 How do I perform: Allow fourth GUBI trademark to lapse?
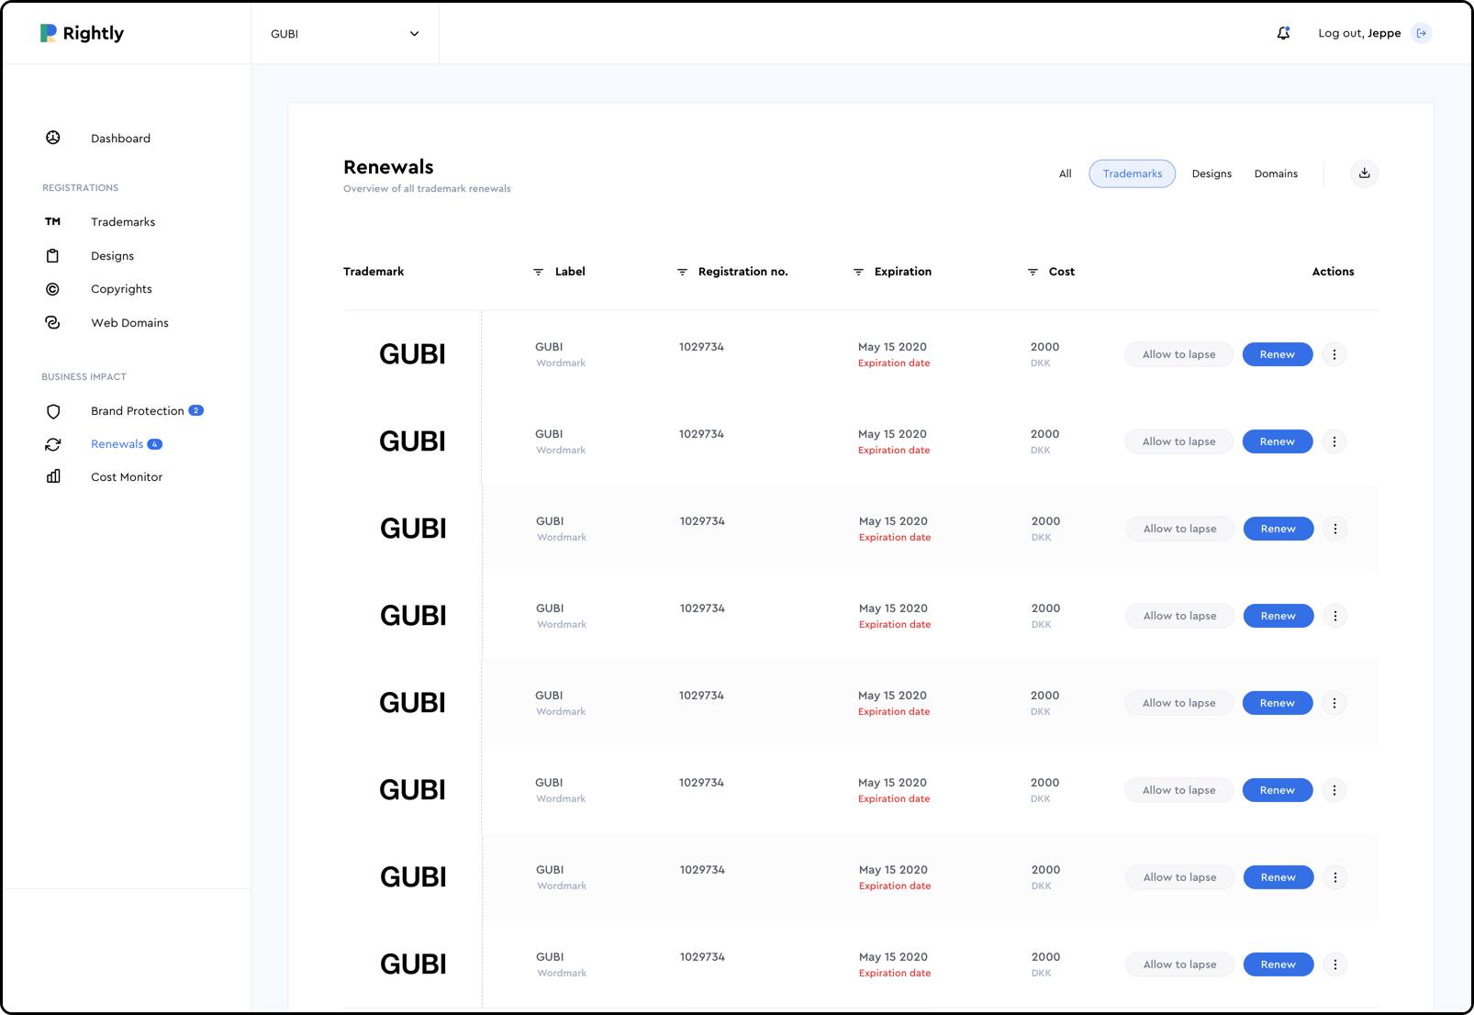pos(1180,616)
